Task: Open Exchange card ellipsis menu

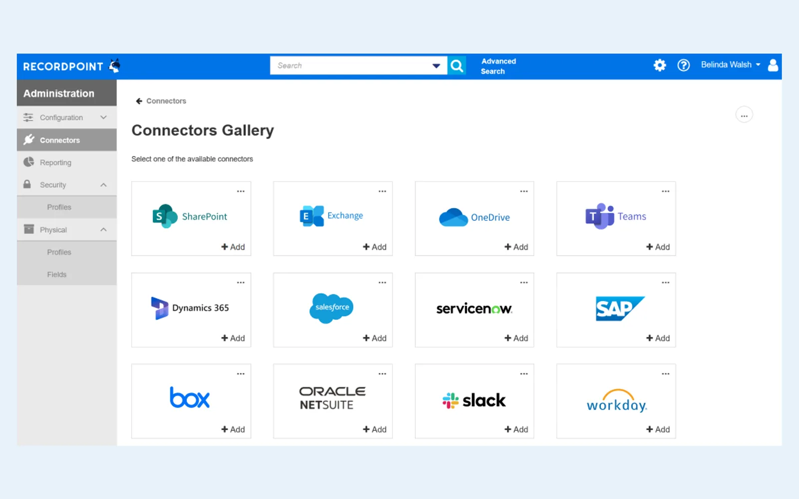Action: [382, 191]
